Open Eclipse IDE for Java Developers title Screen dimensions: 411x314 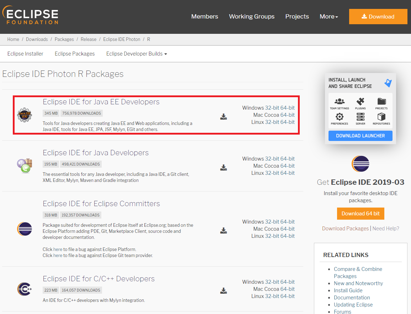[96, 153]
